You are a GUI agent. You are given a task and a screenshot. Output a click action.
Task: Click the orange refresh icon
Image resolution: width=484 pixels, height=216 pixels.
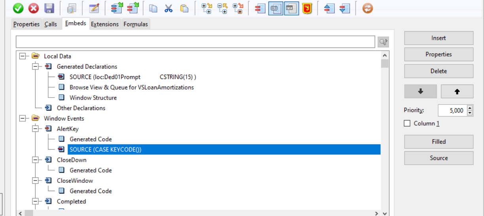367,8
